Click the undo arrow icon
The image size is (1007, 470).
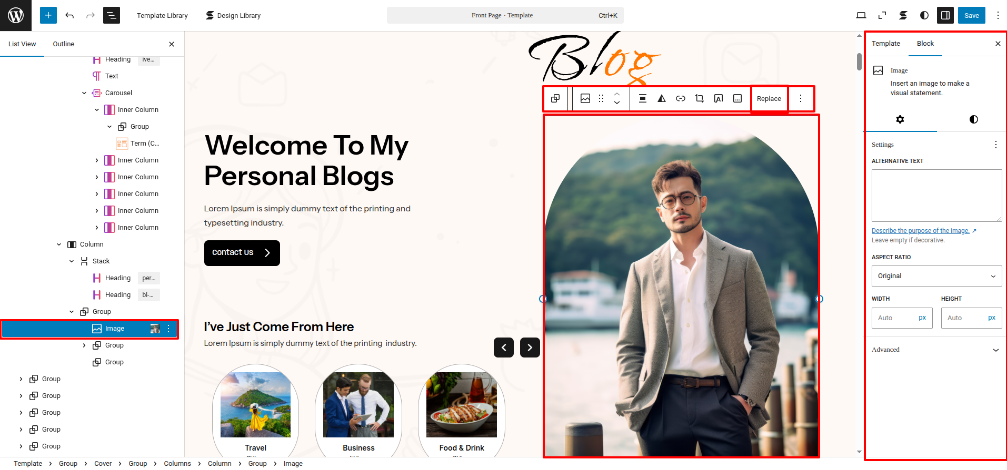pyautogui.click(x=69, y=15)
